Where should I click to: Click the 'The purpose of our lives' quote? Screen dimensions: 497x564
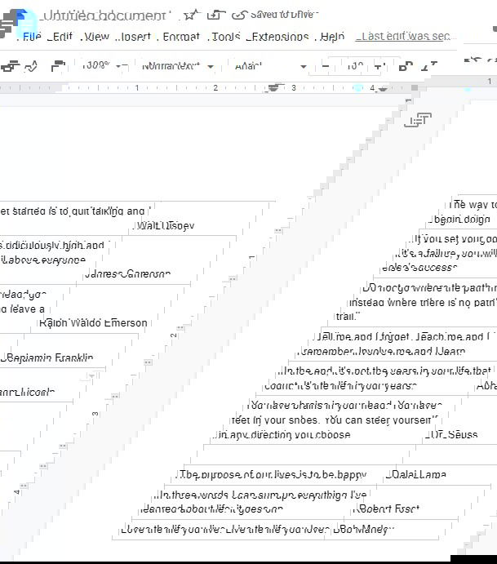pyautogui.click(x=273, y=475)
